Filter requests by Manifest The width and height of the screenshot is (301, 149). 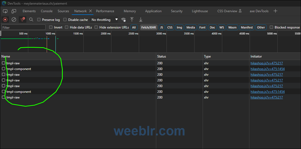click(x=247, y=27)
